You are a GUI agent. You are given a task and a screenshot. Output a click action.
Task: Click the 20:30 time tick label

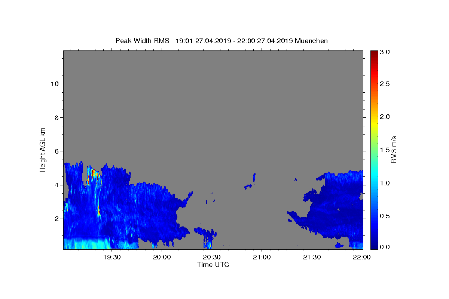[x=212, y=257]
